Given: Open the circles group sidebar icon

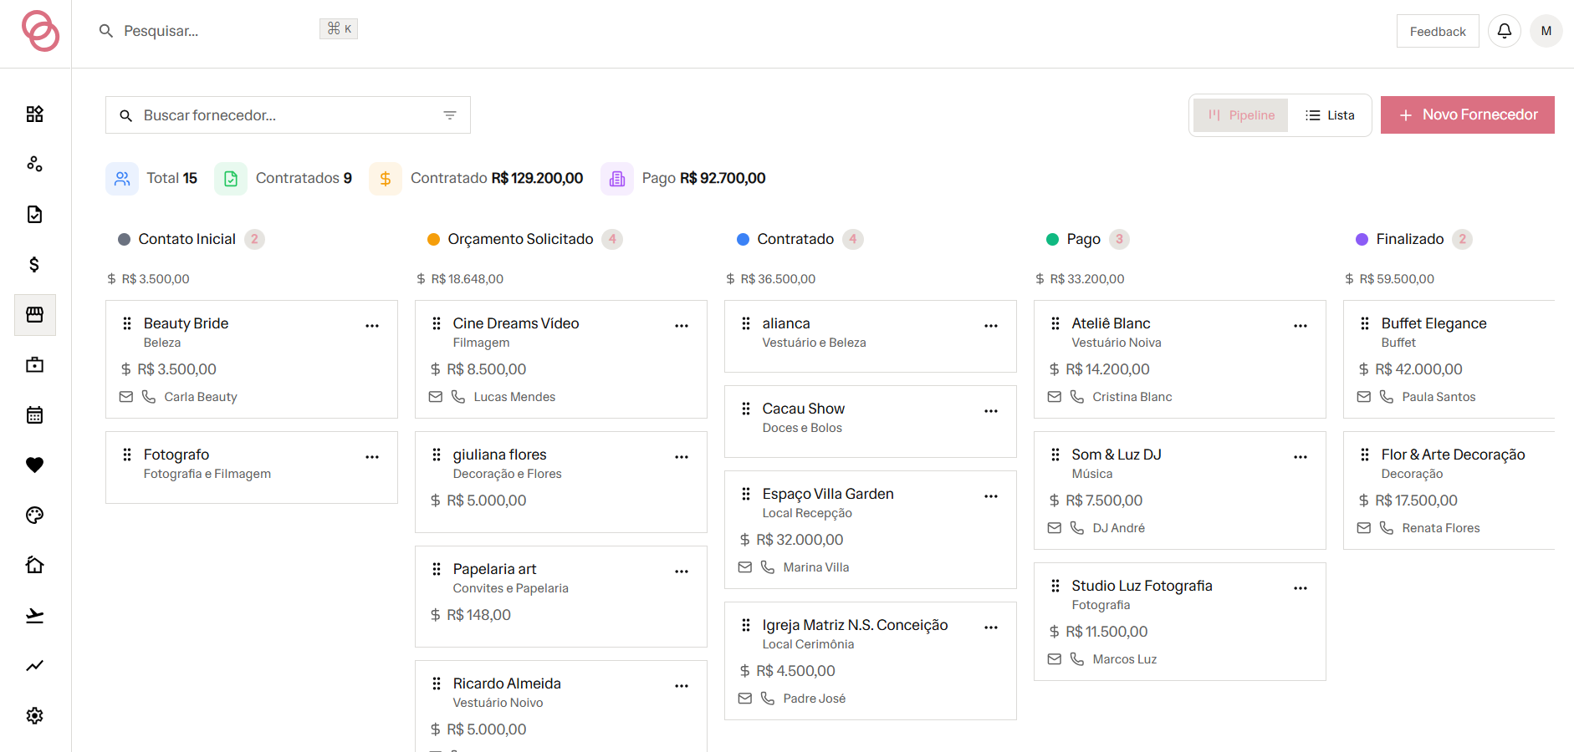Looking at the screenshot, I should click(x=34, y=164).
